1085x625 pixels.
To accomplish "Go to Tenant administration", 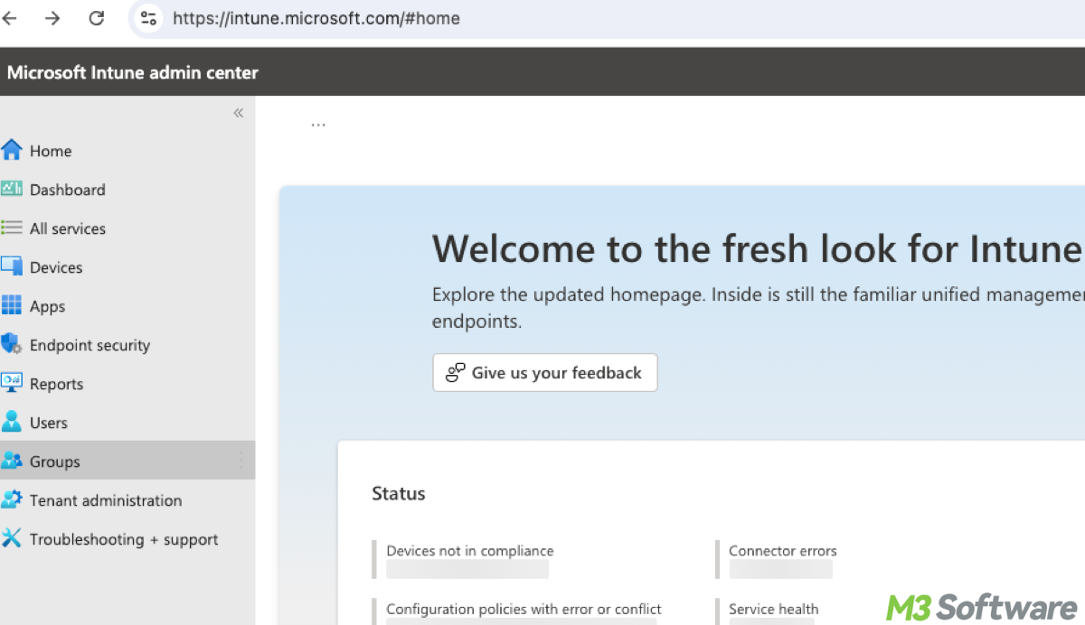I will pos(127,500).
